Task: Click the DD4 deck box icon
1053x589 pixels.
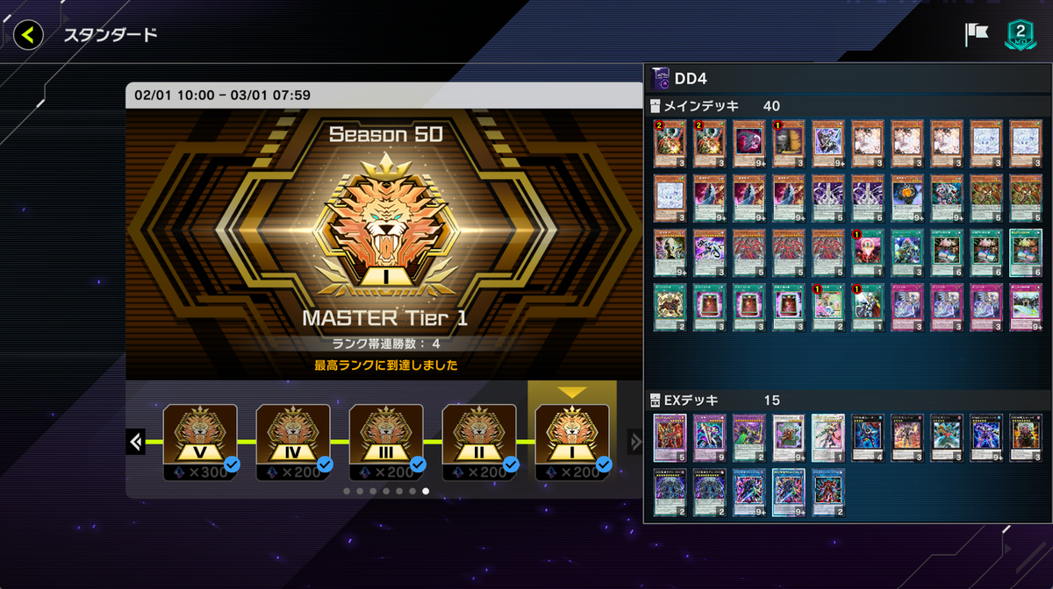Action: coord(660,79)
